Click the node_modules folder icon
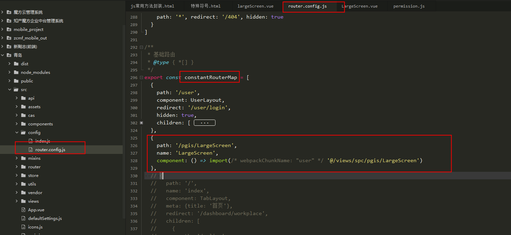This screenshot has height=235, width=511. (x=16, y=72)
